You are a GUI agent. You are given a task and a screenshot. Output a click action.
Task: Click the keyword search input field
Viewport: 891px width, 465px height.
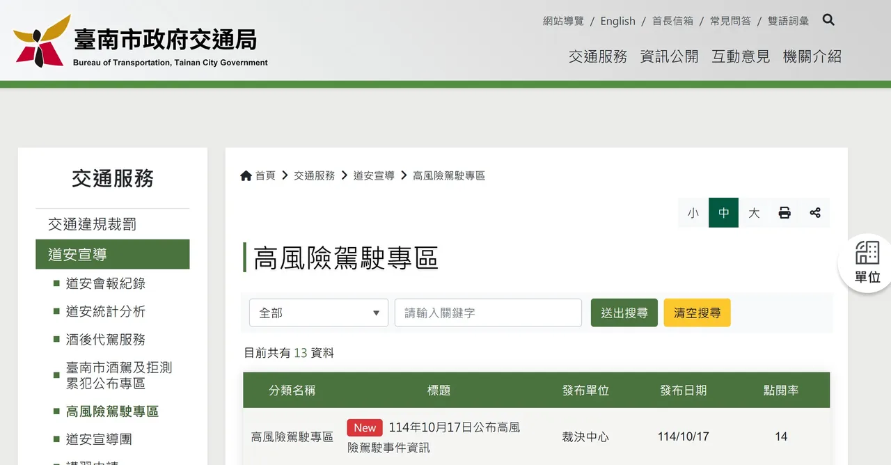coord(488,313)
